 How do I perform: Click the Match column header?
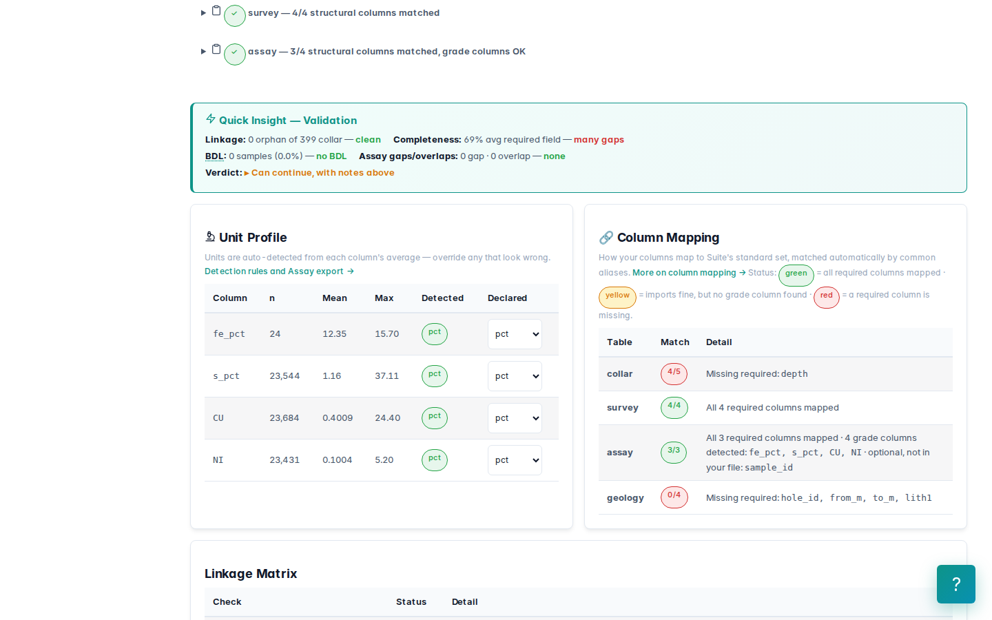point(675,342)
